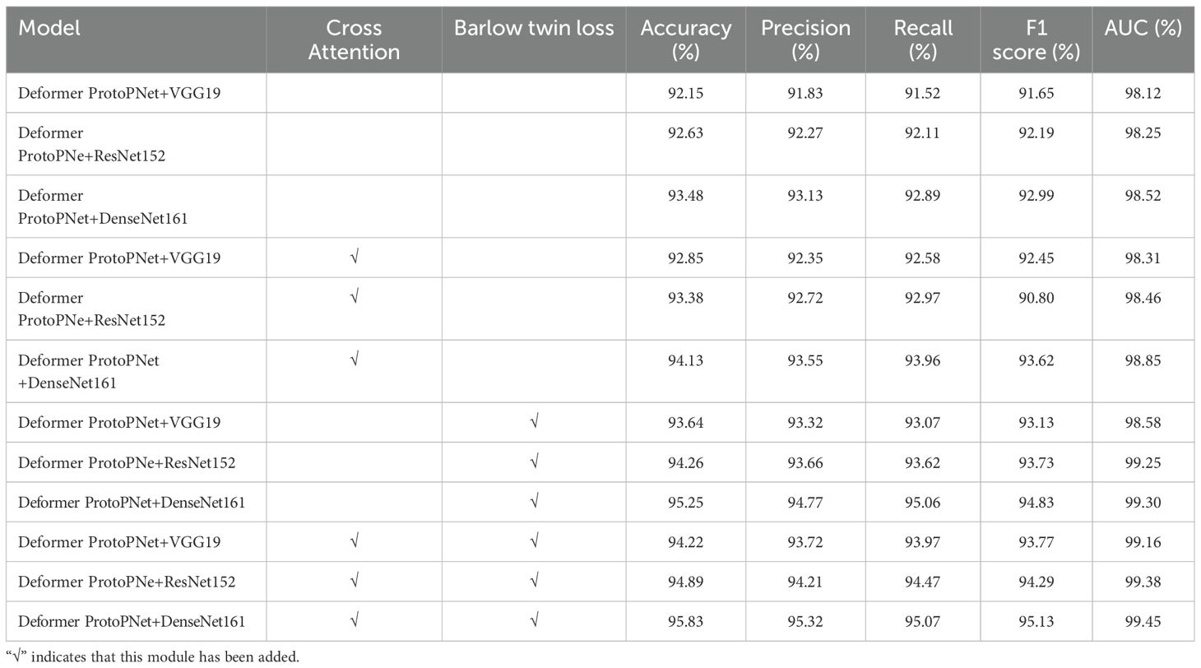The width and height of the screenshot is (1201, 668).
Task: Click Cross Attention checkmark in 92.85 accuracy row
Action: coord(354,257)
